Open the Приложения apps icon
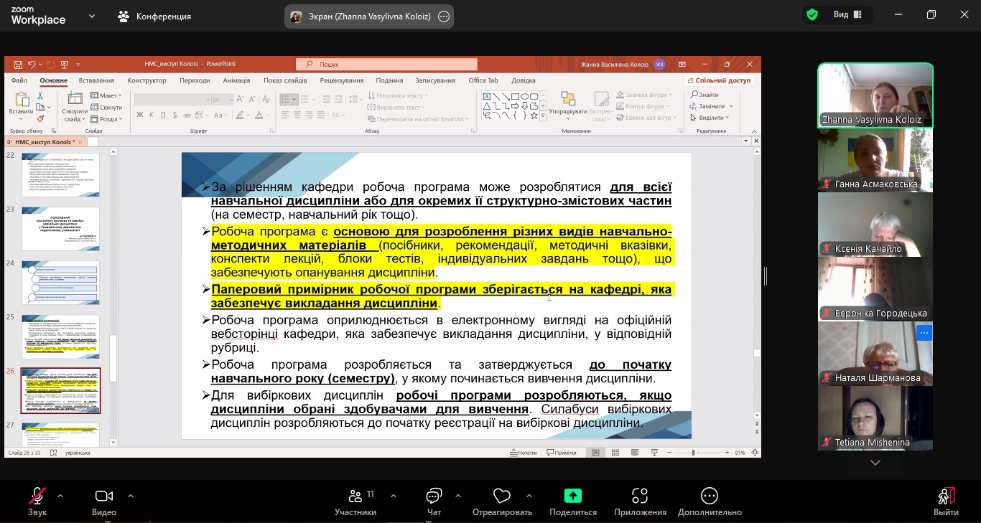Viewport: 981px width, 523px height. pyautogui.click(x=640, y=496)
